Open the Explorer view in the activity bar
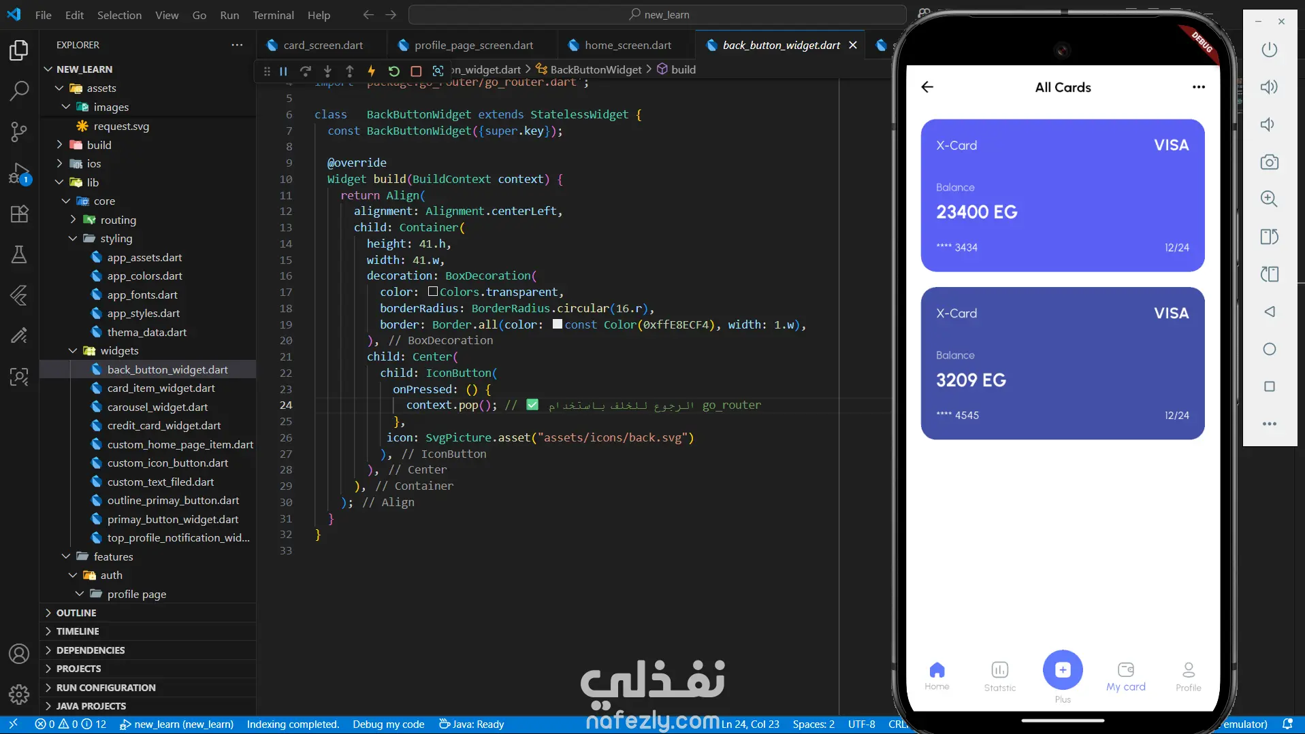The width and height of the screenshot is (1305, 734). pos(19,50)
